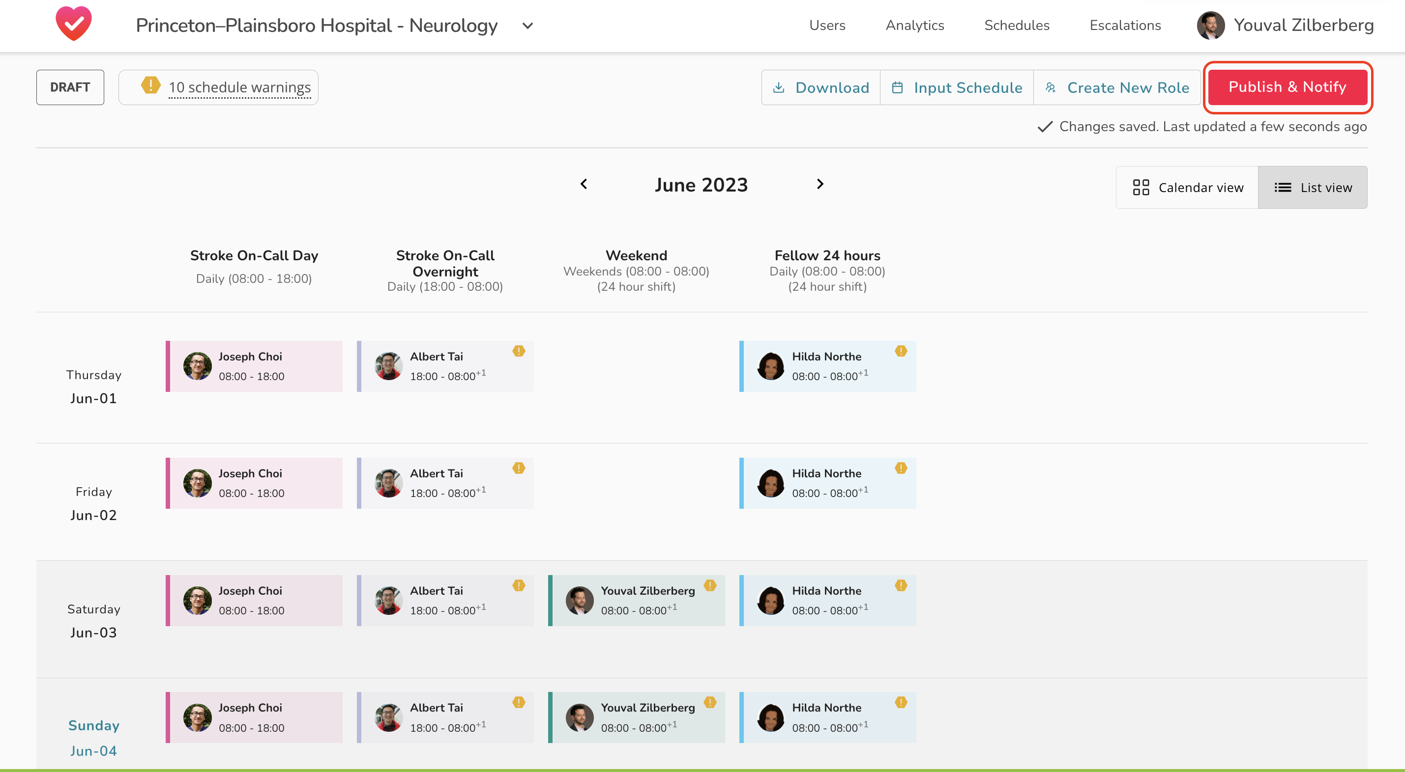Viewport: 1405px width, 772px height.
Task: Click Publish & Notify button
Action: point(1287,87)
